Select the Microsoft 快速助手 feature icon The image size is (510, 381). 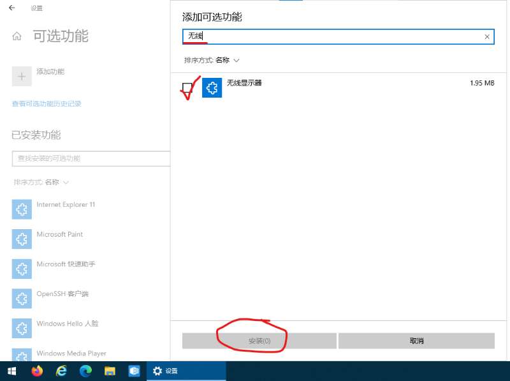[x=21, y=269]
